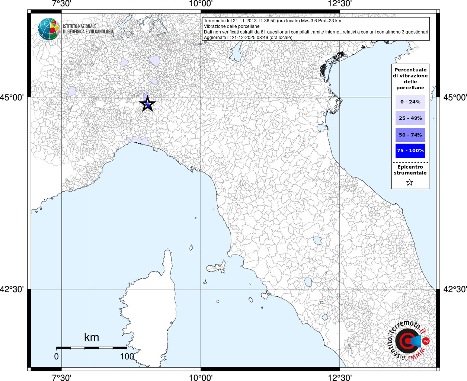The image size is (467, 381).
Task: Click Lake Bolsena on the map
Action: pyautogui.click(x=308, y=282)
